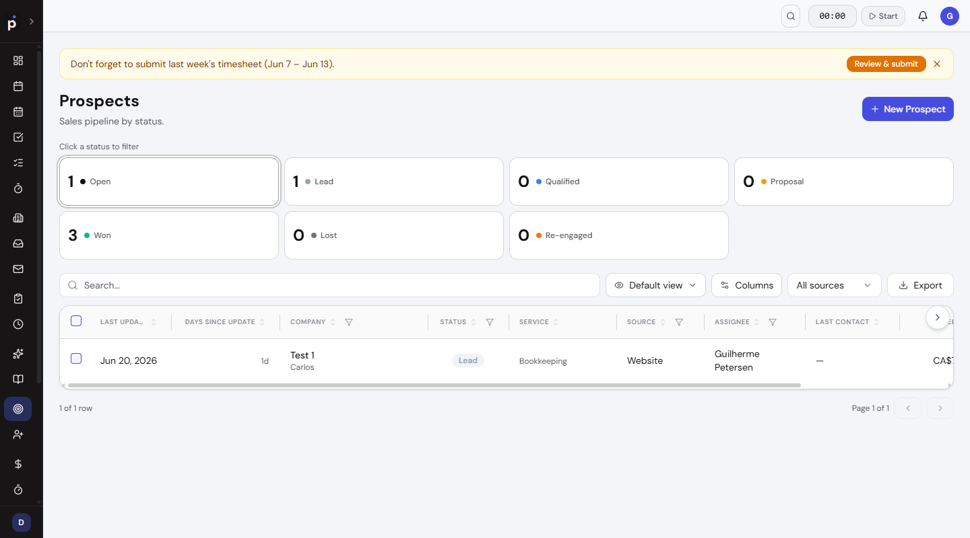Open notifications bell
The height and width of the screenshot is (538, 970).
click(x=923, y=16)
